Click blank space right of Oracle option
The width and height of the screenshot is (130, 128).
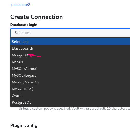76,96
